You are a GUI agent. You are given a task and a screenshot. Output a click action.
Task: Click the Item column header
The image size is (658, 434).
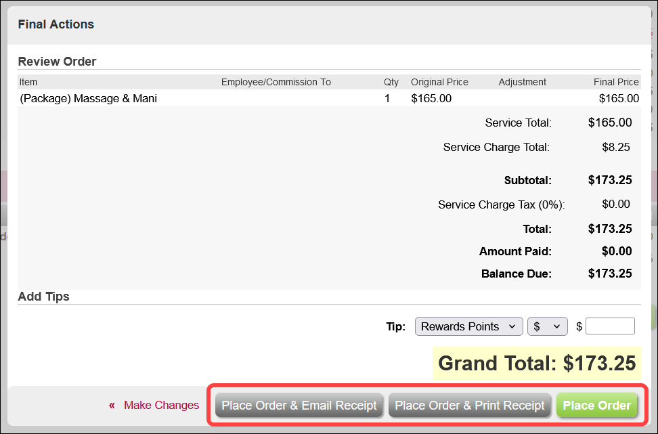tap(28, 82)
